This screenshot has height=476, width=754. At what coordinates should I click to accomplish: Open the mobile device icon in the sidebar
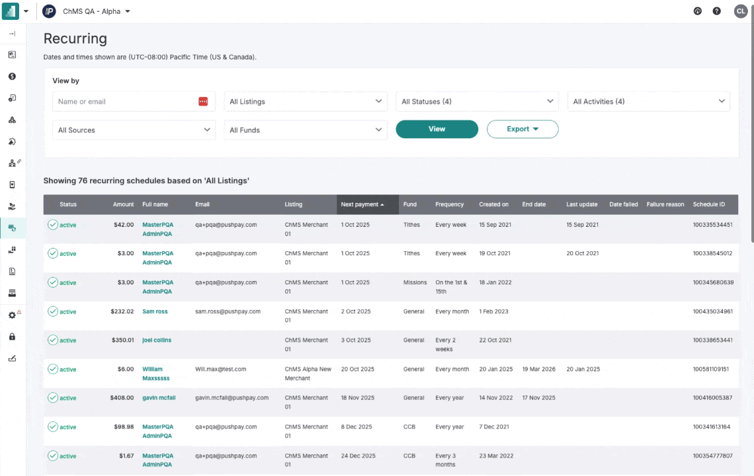click(12, 184)
